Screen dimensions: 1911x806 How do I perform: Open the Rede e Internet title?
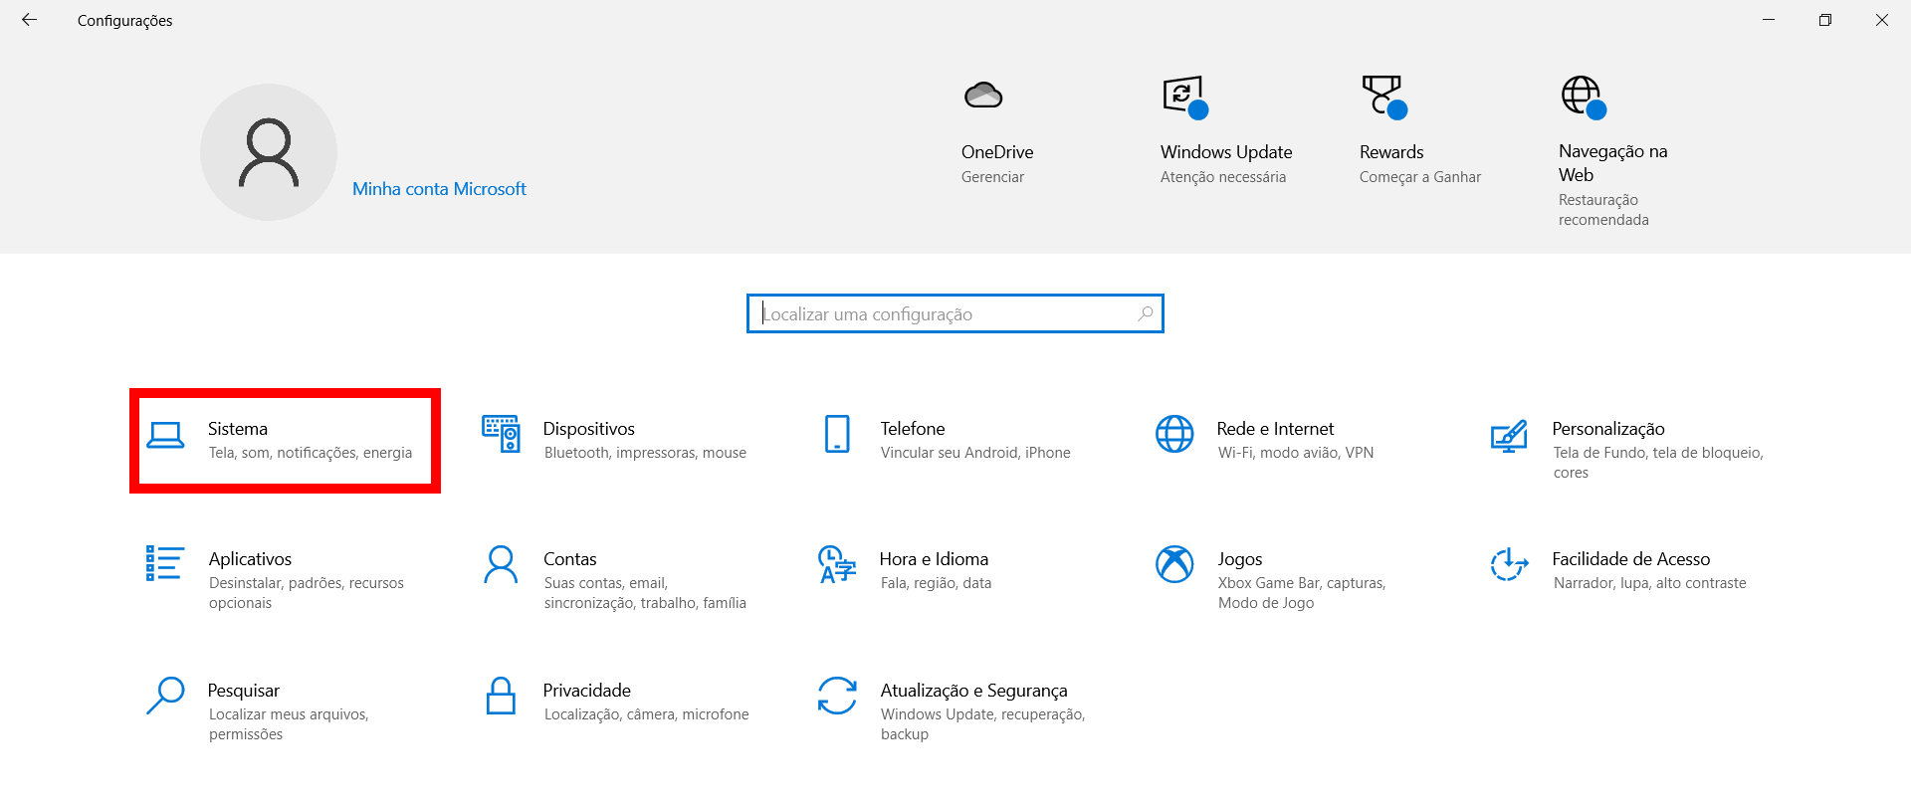point(1275,429)
